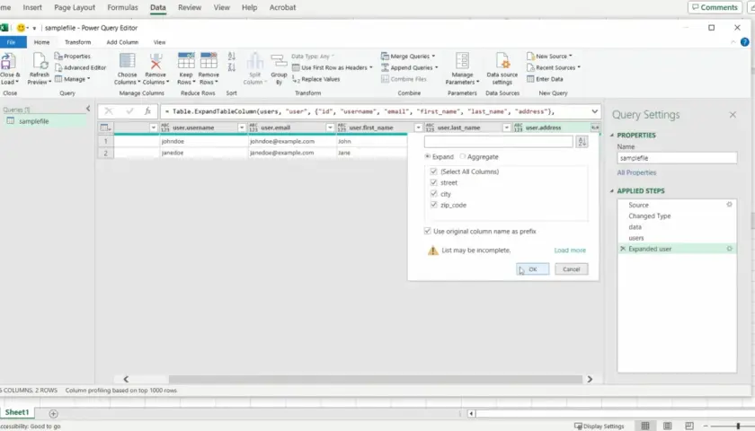Screen dimensions: 755x431
Task: Click the Load more link
Action: click(570, 251)
